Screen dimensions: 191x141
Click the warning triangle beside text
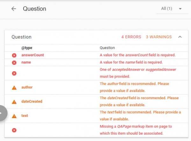[14, 116]
